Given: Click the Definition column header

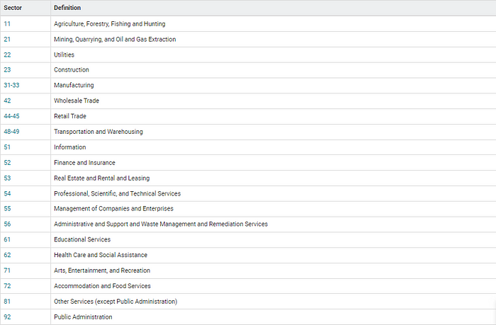Looking at the screenshot, I should (x=274, y=8).
